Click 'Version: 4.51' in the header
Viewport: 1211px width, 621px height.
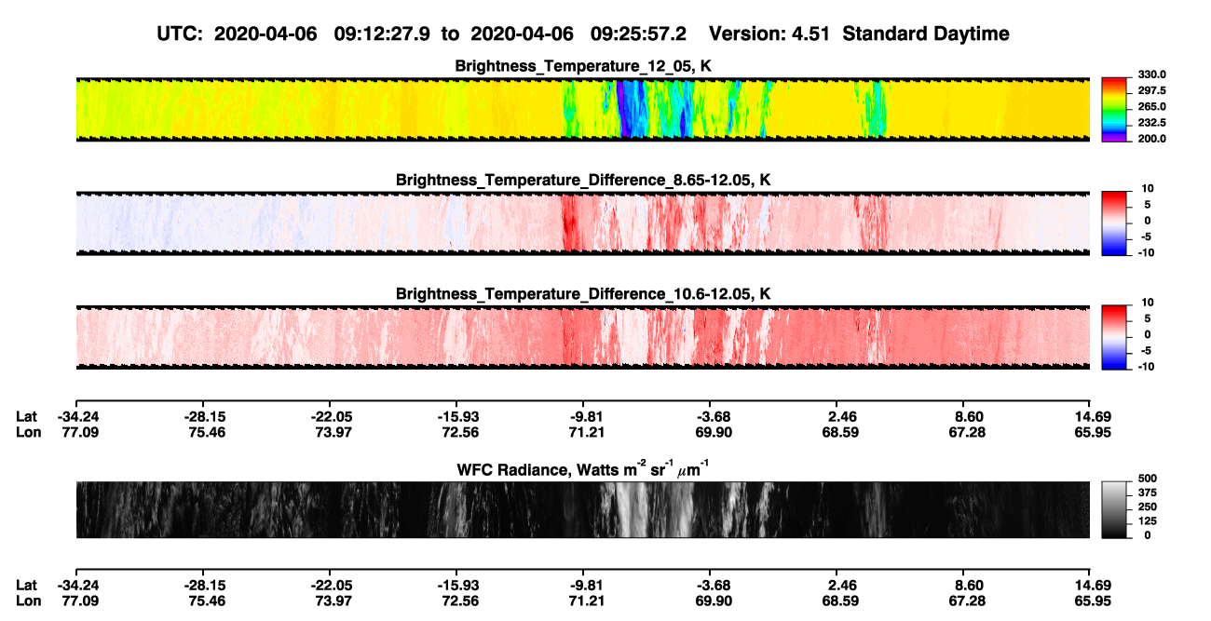(x=768, y=34)
